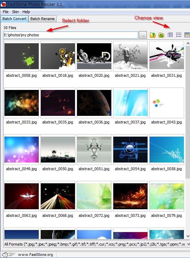Image resolution: width=190 pixels, height=258 pixels.
Task: Click the abstract_0073.jpg file name label
Action: coord(130,215)
